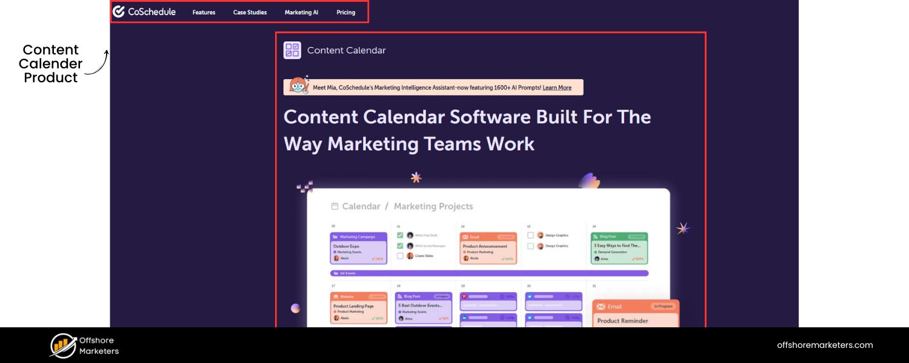Click the 100% progress indicator on Outdoor Expo

click(377, 258)
